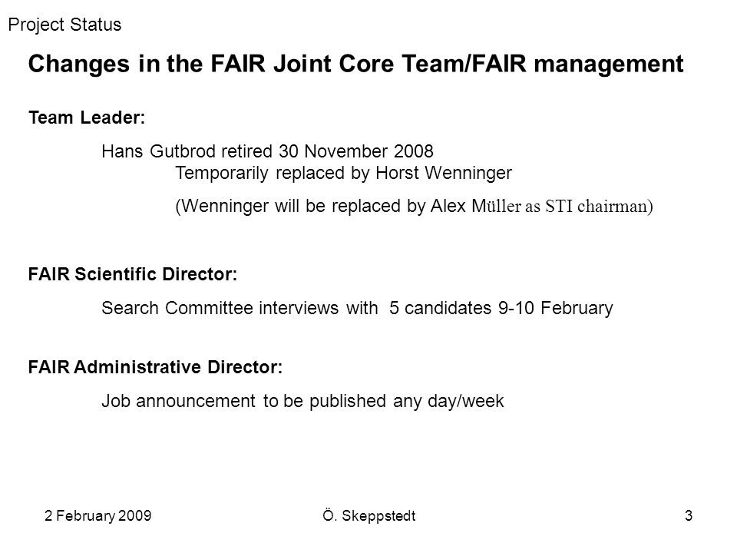The height and width of the screenshot is (553, 737).
Task: Click the text 30 November 2008
Action: tap(355, 151)
